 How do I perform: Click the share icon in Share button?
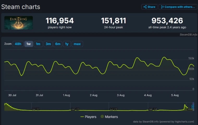145,7
